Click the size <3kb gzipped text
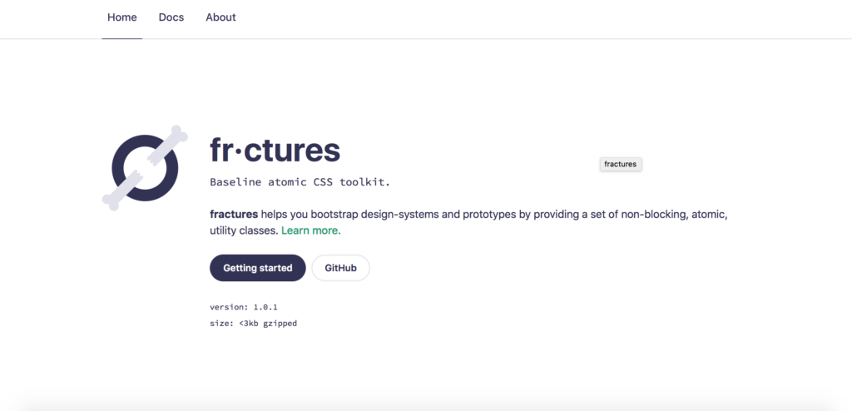Viewport: 852px width, 411px height. coord(253,323)
